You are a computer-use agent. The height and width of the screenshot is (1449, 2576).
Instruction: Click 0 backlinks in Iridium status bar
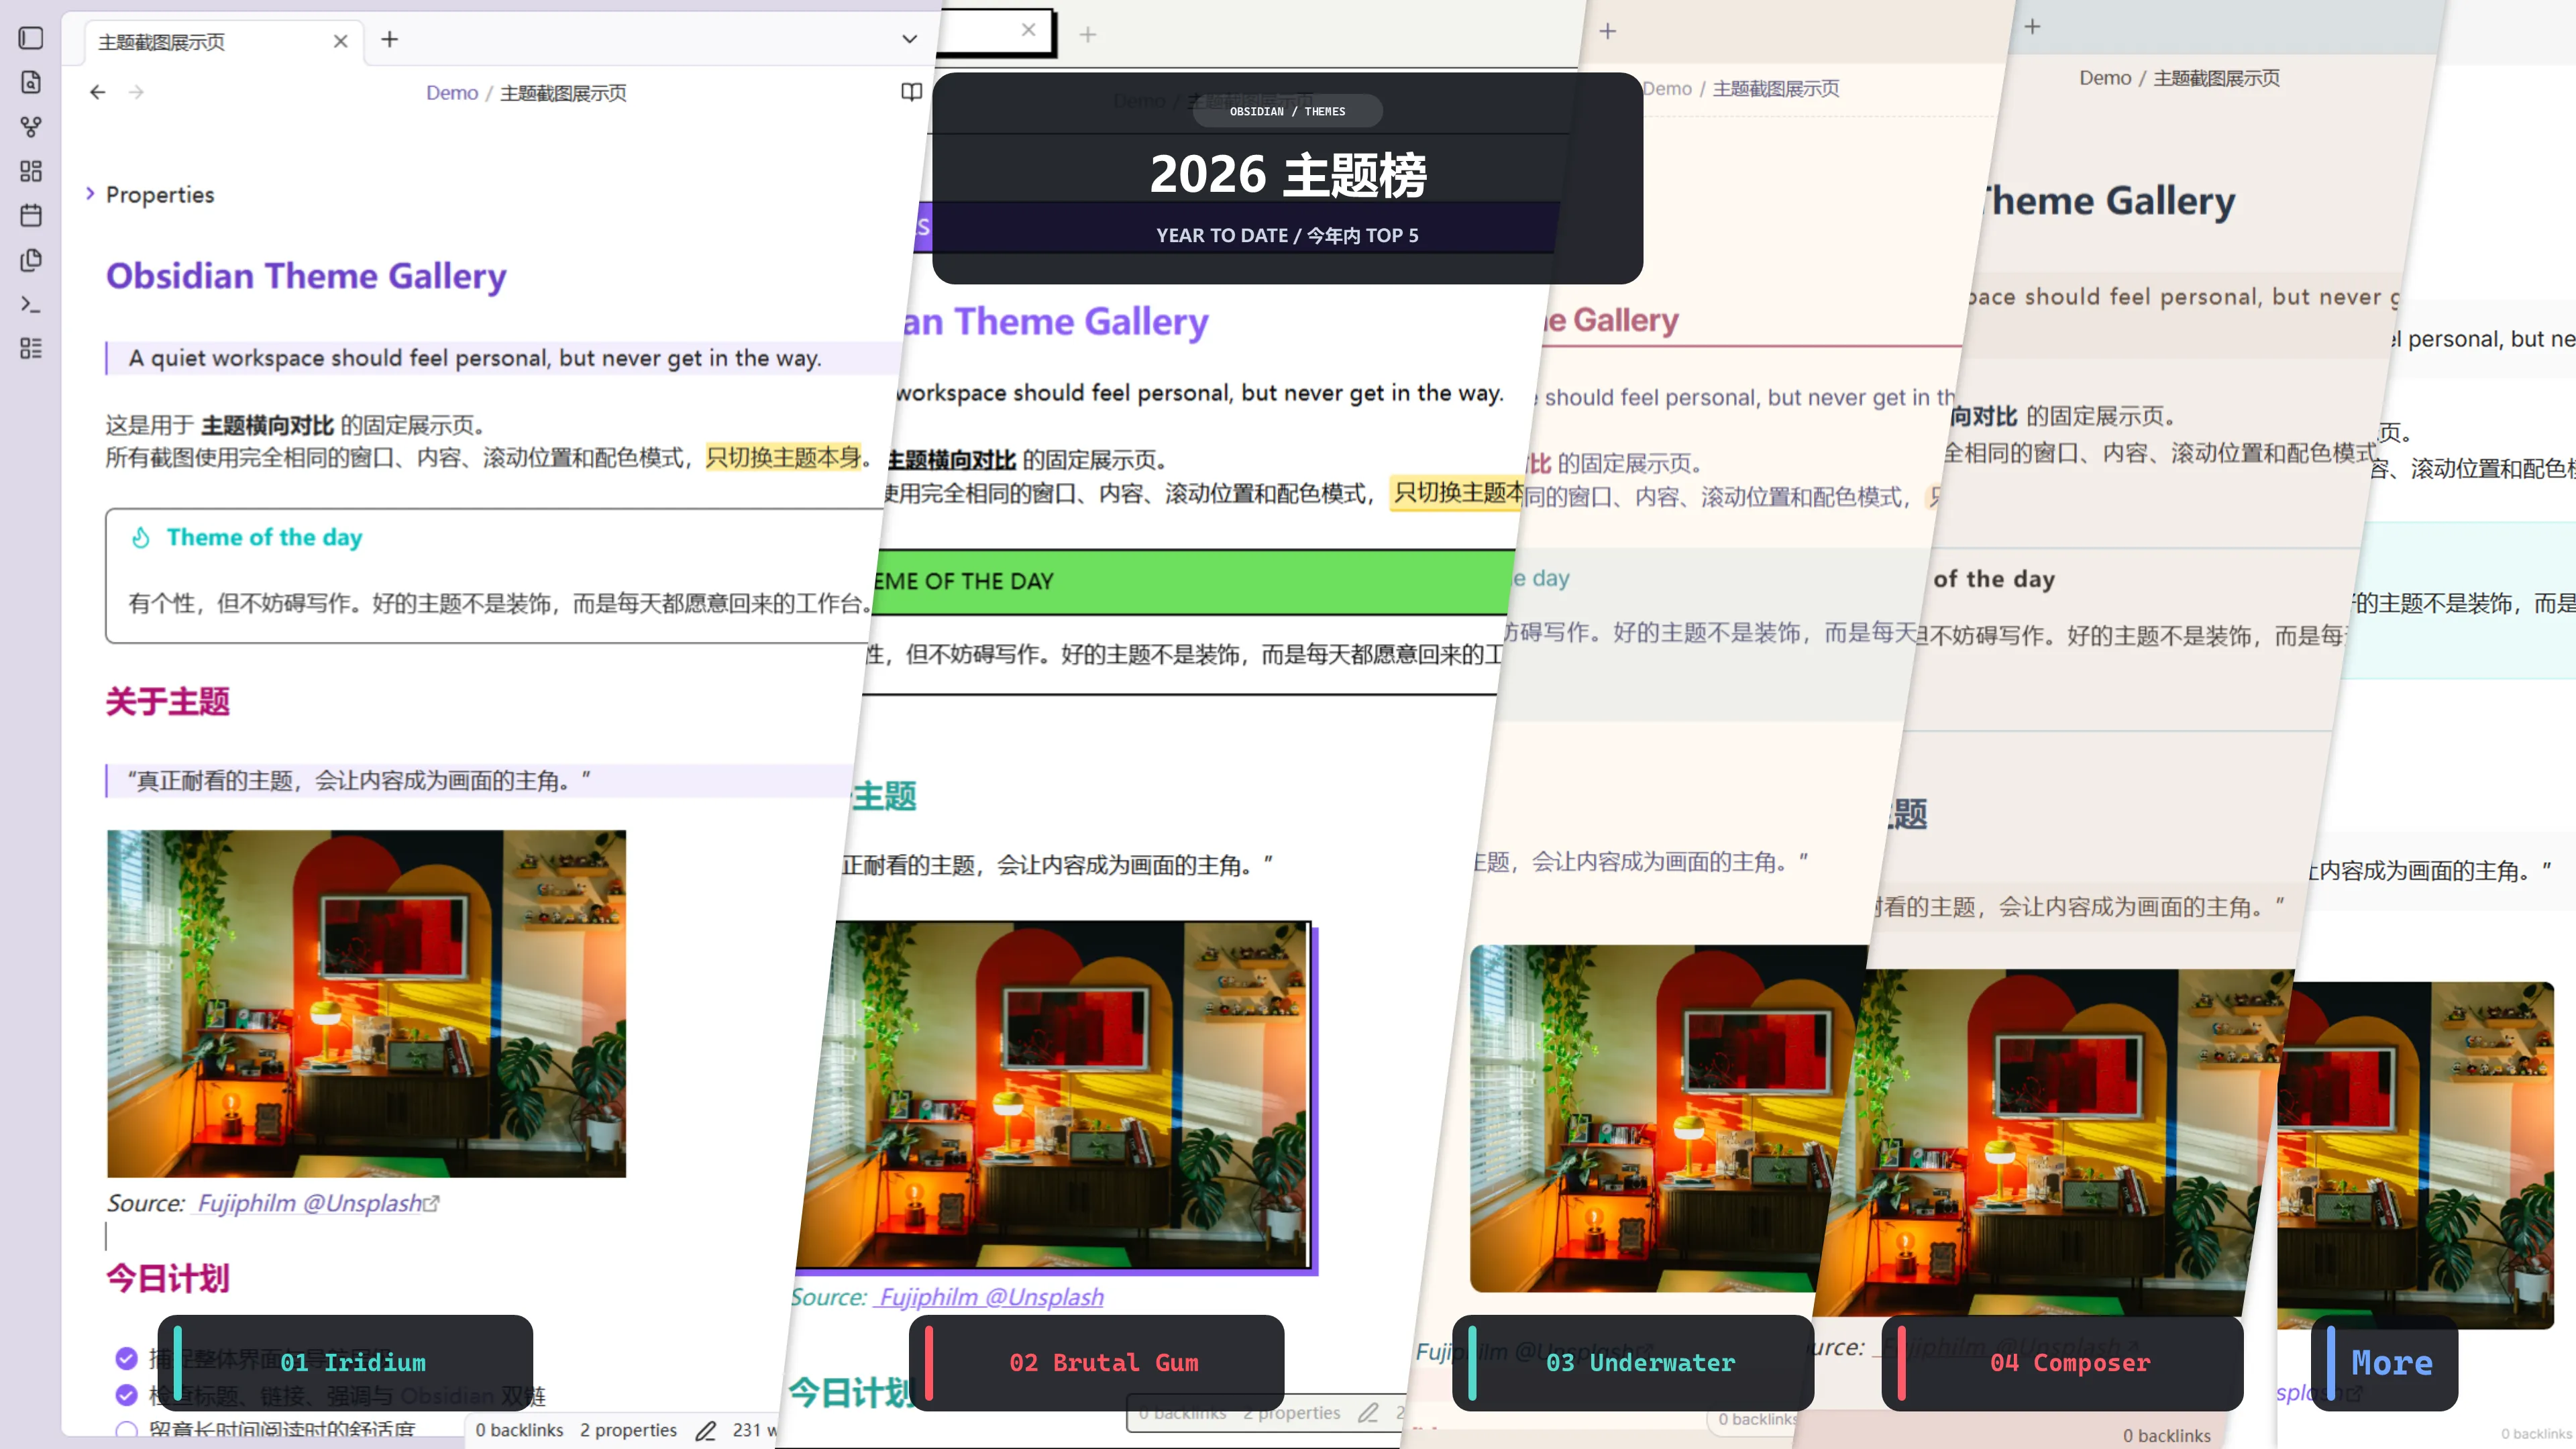pos(519,1431)
